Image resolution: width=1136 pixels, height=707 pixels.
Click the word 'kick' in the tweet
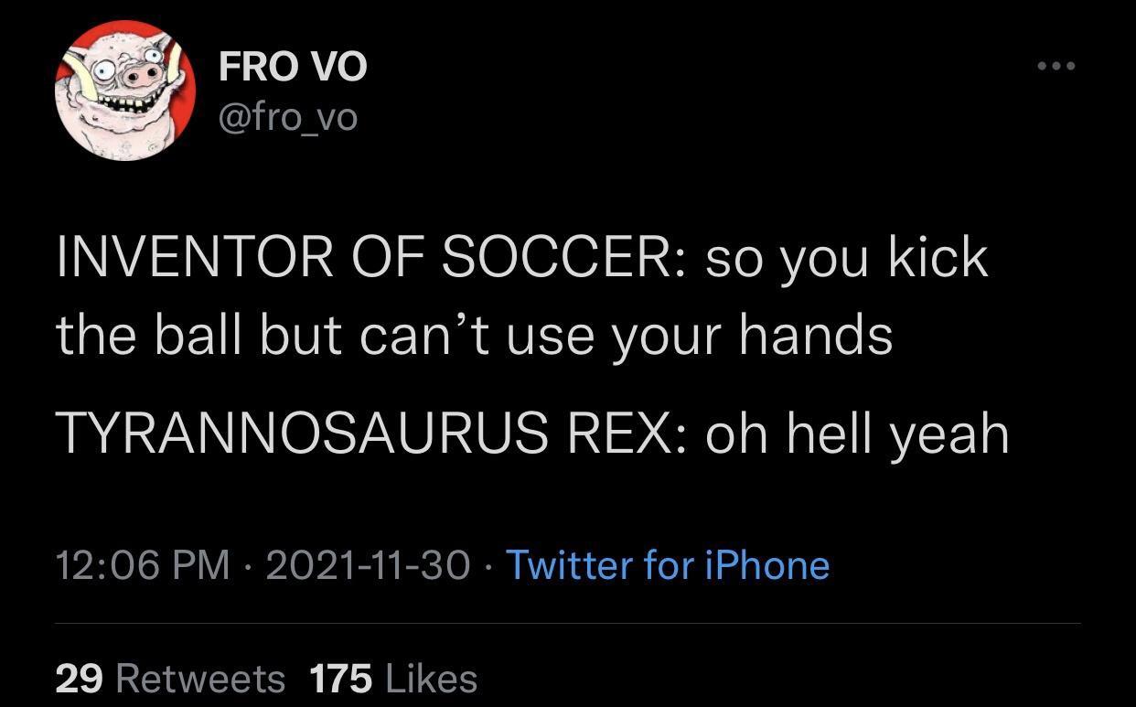click(938, 257)
